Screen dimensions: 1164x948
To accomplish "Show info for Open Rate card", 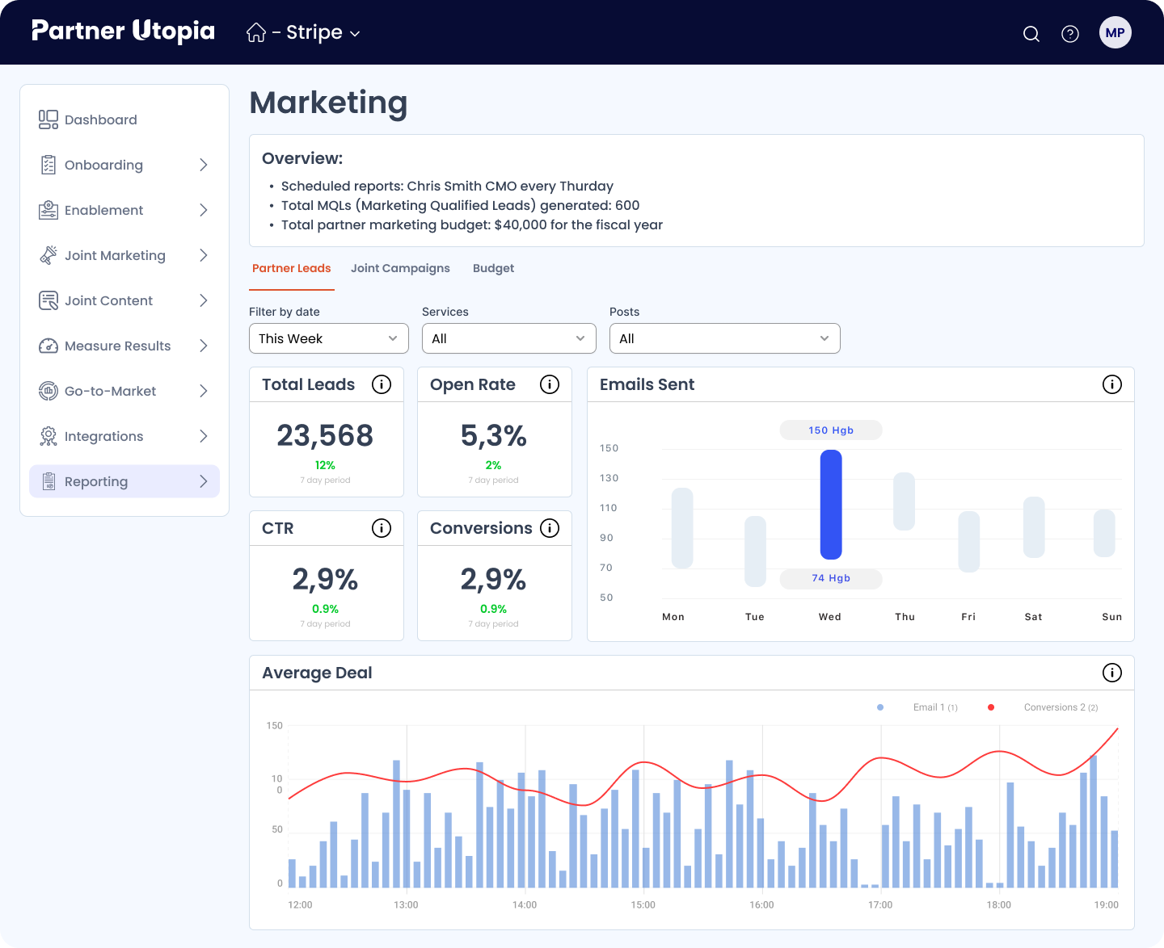I will coord(550,384).
